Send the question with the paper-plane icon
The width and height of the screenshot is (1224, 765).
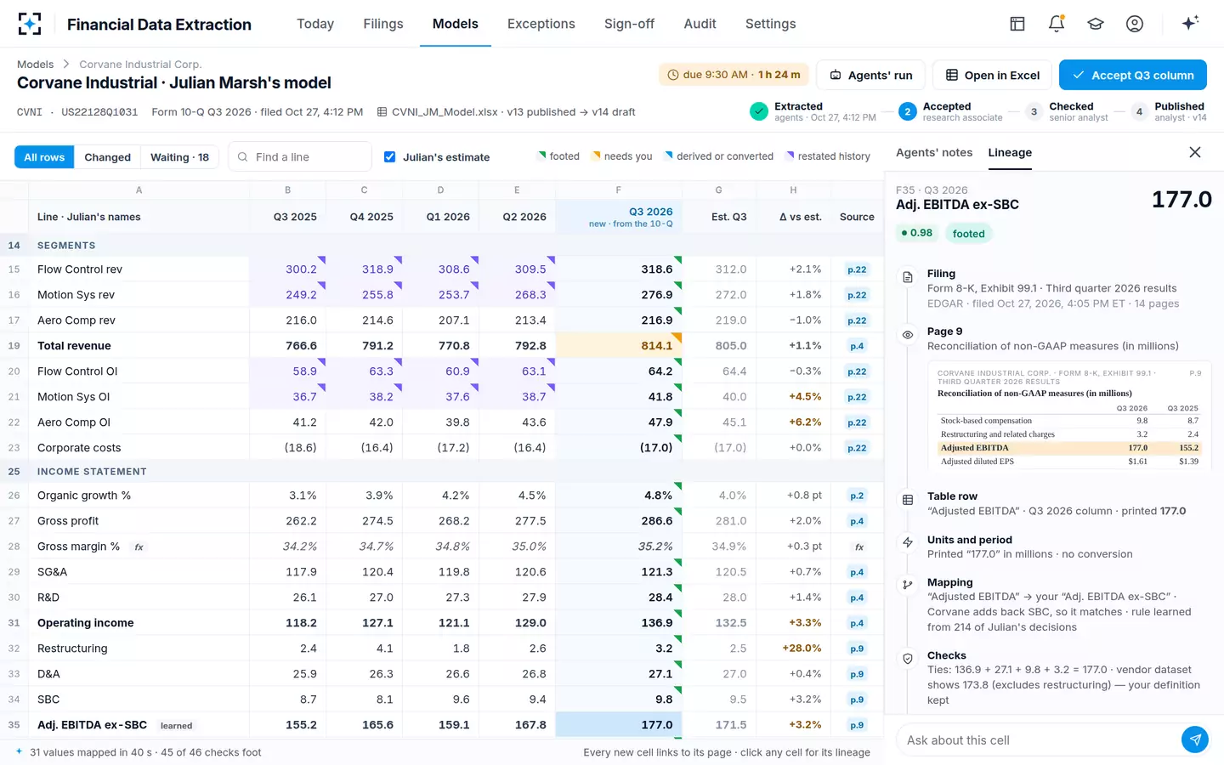click(x=1195, y=739)
